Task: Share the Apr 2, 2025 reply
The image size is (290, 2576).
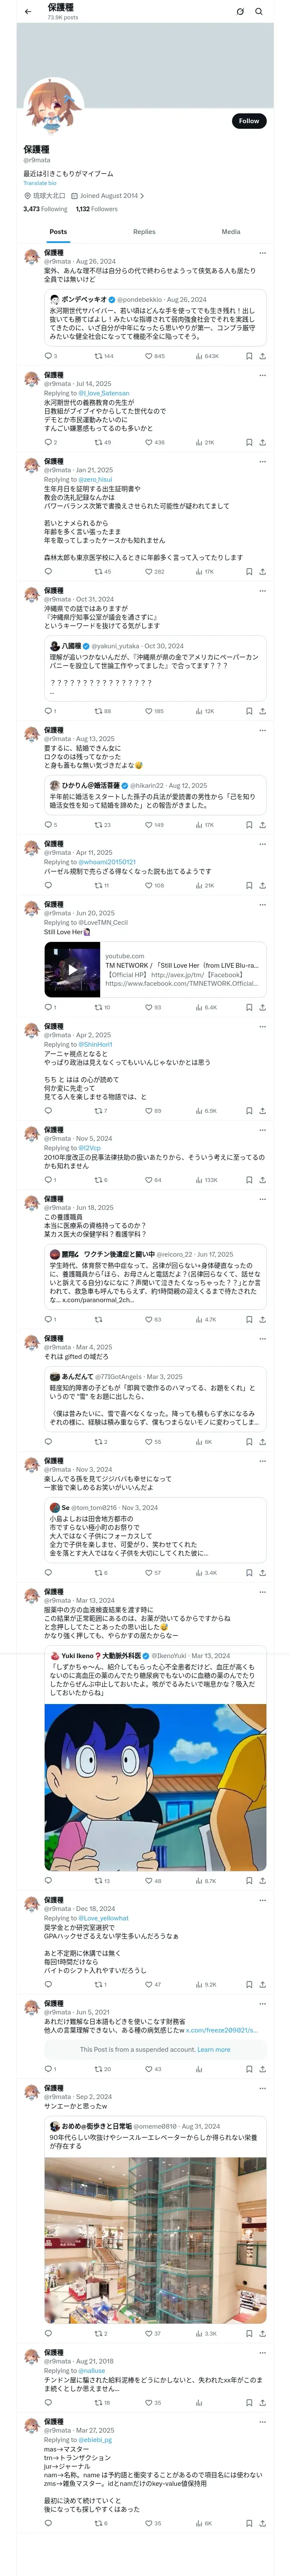Action: (x=262, y=1110)
